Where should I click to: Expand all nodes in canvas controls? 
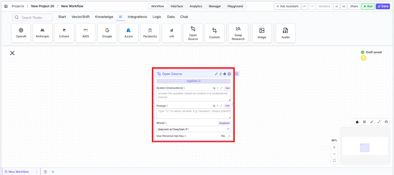379,122
